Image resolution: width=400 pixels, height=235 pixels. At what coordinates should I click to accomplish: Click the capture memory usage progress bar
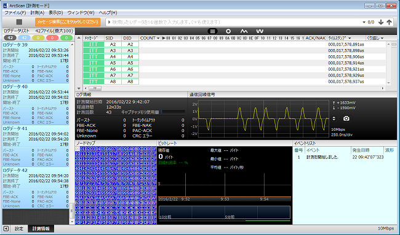(173, 112)
